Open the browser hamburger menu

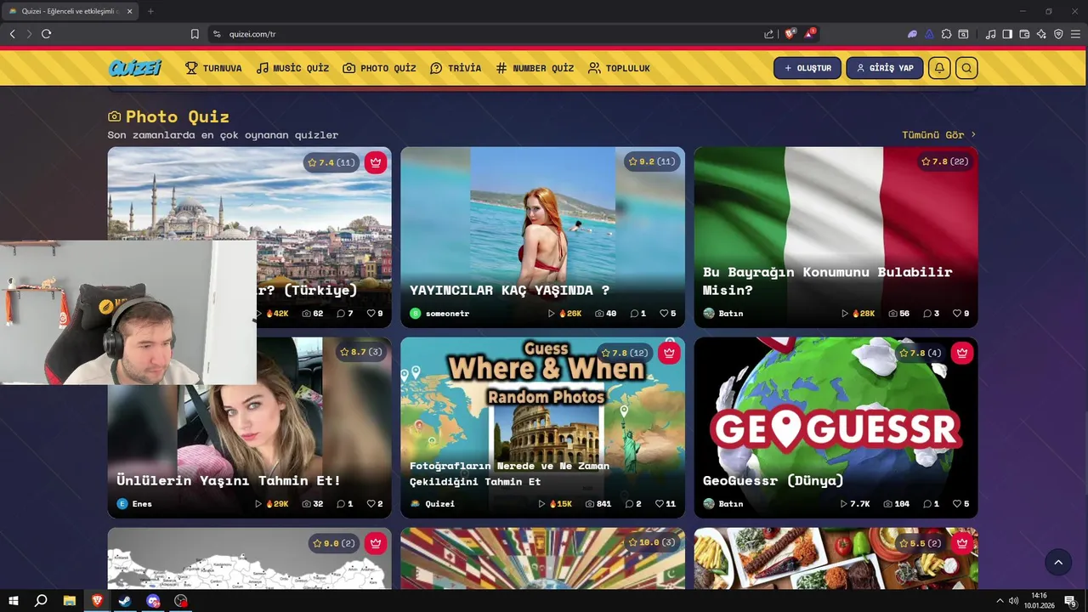[1075, 34]
